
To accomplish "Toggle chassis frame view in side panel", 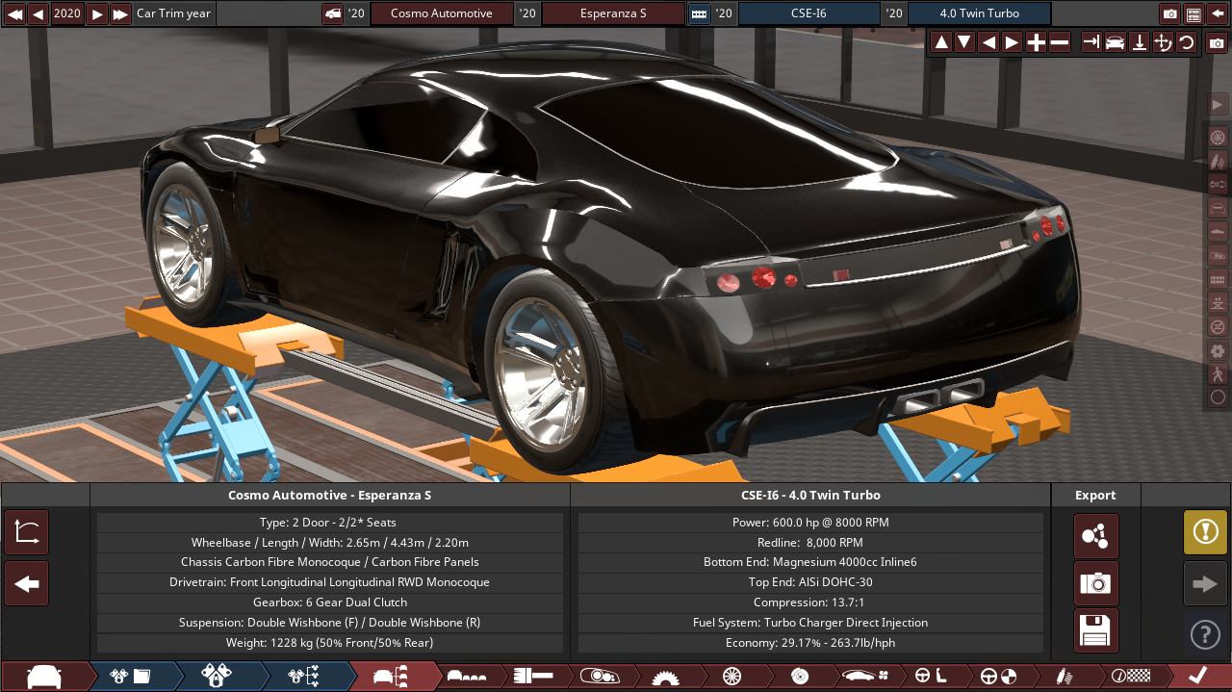I will (x=1218, y=208).
